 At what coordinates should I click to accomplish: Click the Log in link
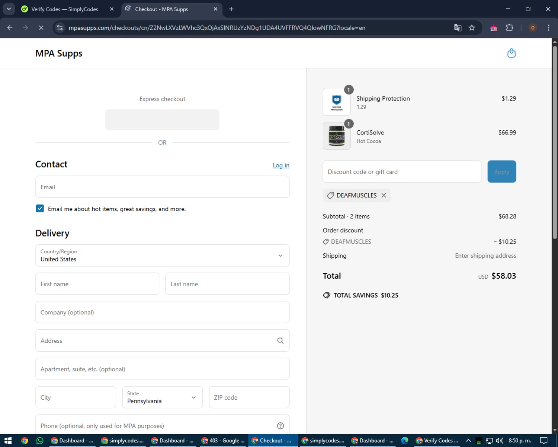[x=281, y=165]
